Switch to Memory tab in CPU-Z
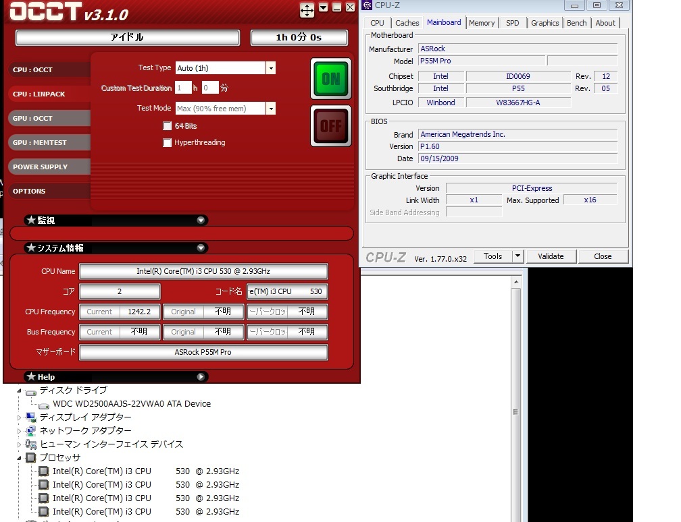The image size is (681, 522). click(x=482, y=23)
